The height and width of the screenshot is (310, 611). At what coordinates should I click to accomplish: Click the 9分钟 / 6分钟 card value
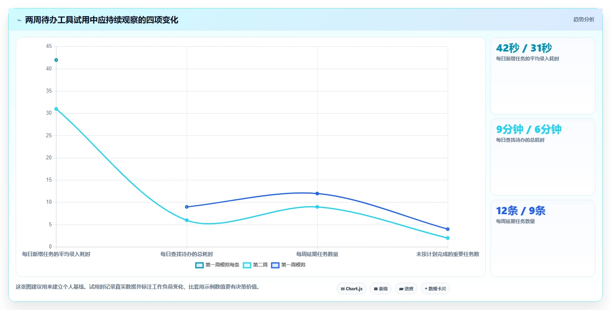pyautogui.click(x=529, y=130)
